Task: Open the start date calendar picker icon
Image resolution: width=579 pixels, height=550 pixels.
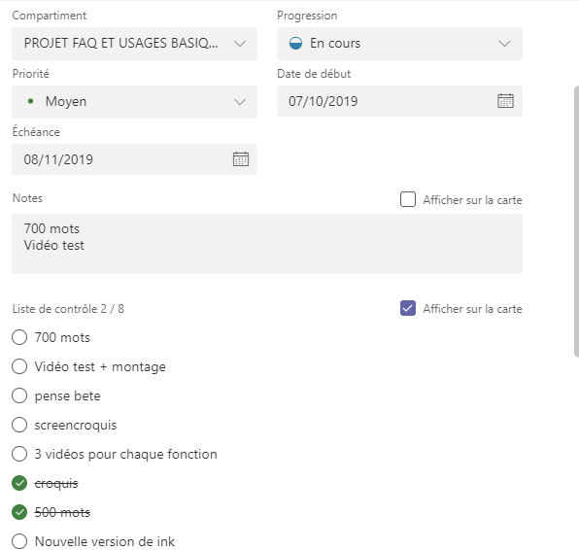Action: pos(505,101)
